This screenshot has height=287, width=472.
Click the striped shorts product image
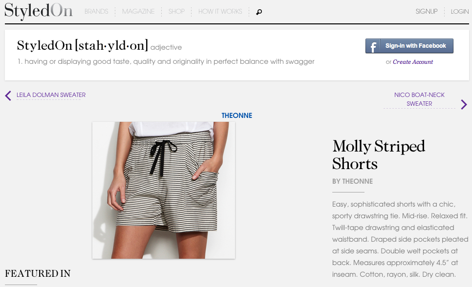tap(164, 190)
